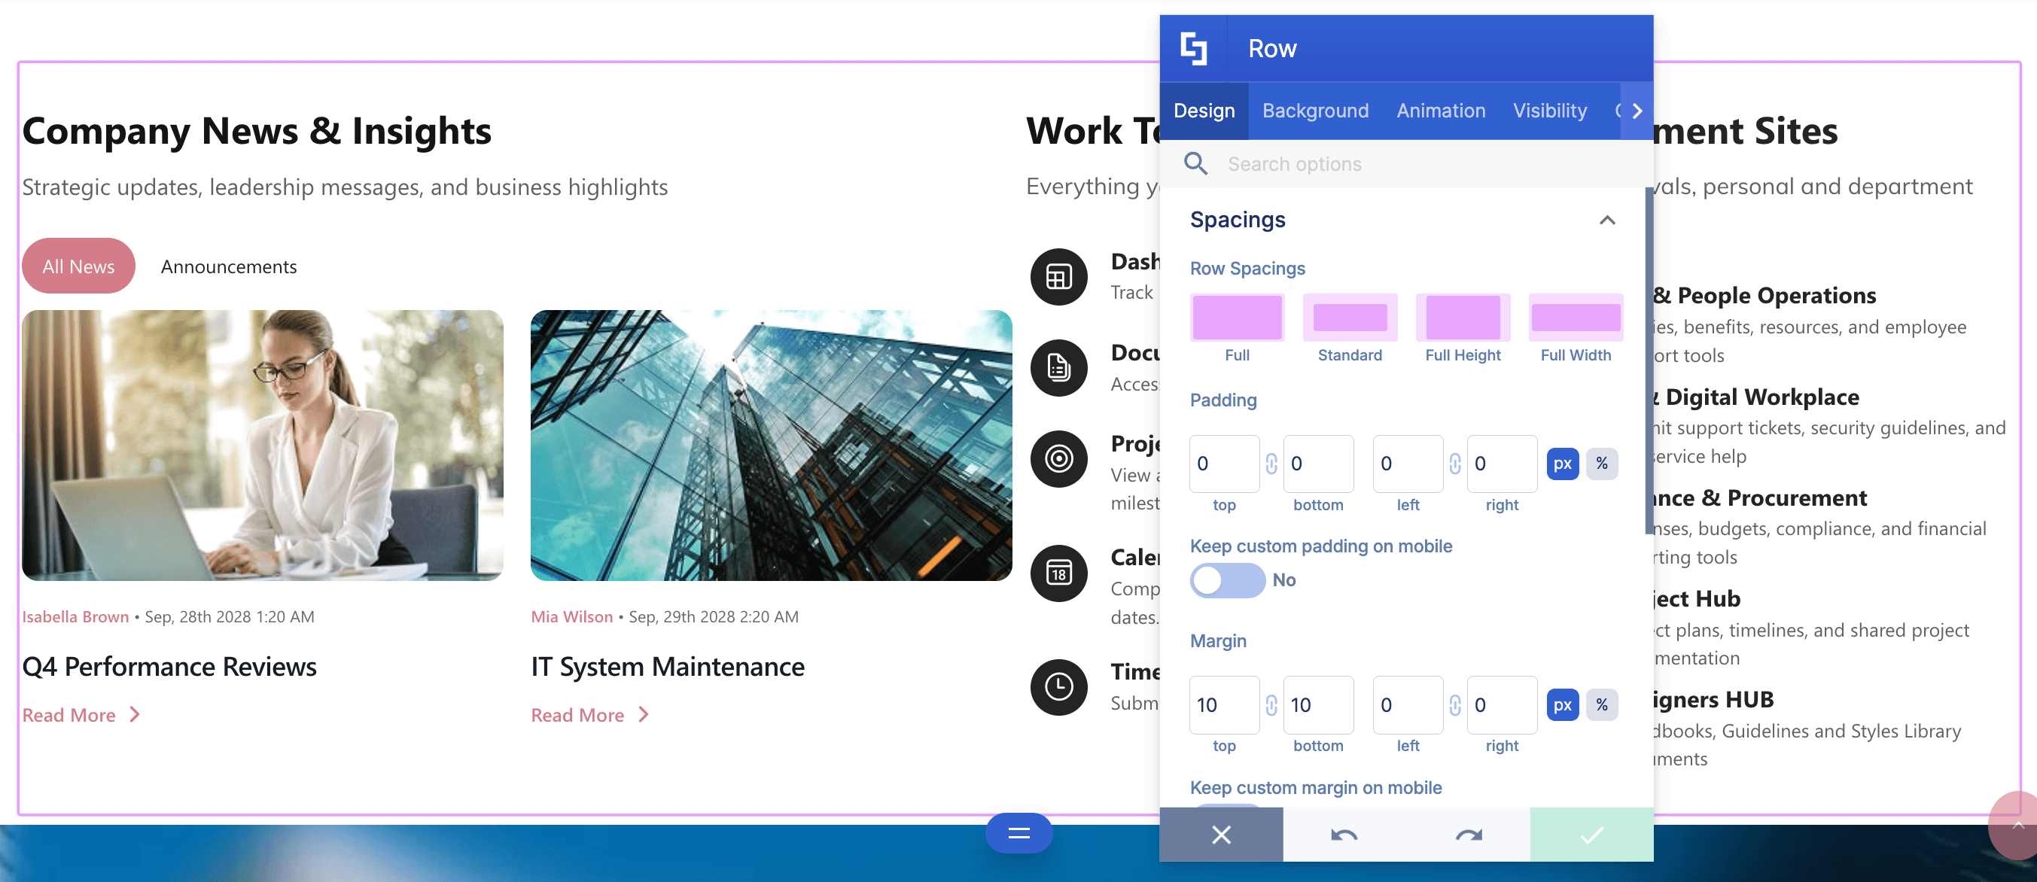Toggle padding left-right link icon
The height and width of the screenshot is (882, 2037).
point(1455,463)
